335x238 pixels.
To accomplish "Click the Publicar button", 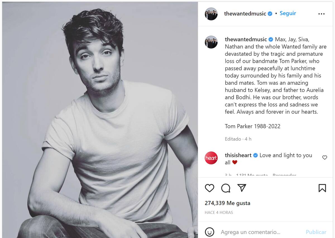I will [x=316, y=232].
